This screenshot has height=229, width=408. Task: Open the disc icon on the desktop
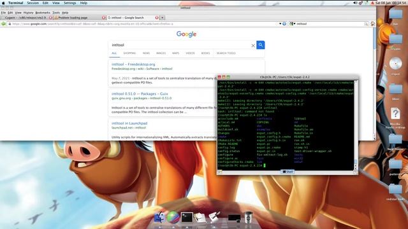pyautogui.click(x=395, y=64)
